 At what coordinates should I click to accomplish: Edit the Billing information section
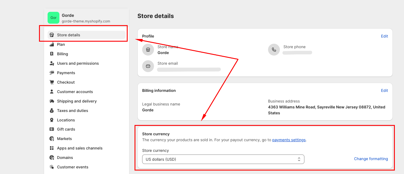tap(384, 90)
